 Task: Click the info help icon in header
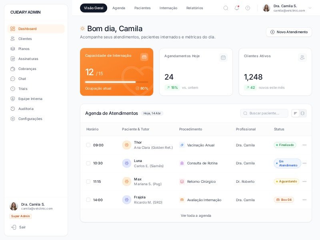[x=248, y=8]
